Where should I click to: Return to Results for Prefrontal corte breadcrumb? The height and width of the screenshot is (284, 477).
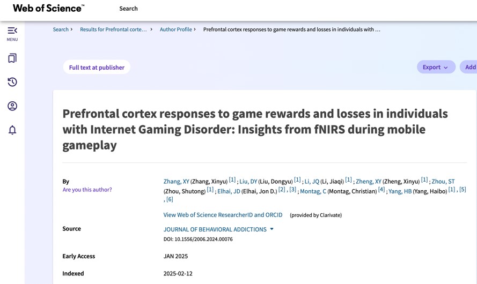[113, 29]
